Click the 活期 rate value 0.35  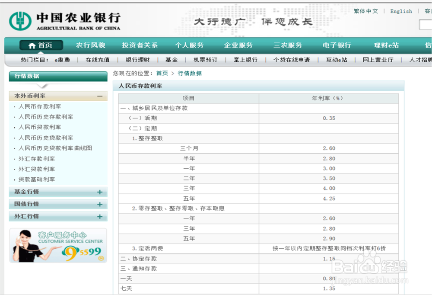click(329, 118)
